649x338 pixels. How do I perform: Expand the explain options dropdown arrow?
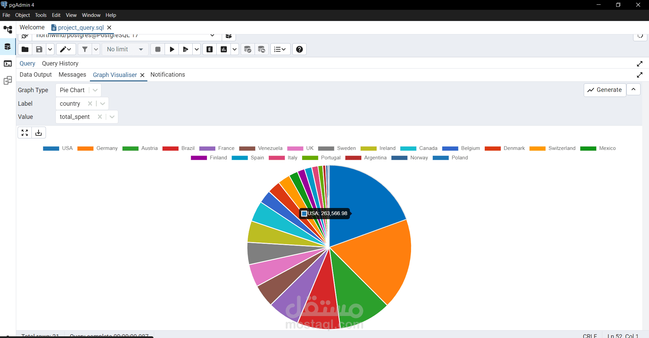[235, 49]
